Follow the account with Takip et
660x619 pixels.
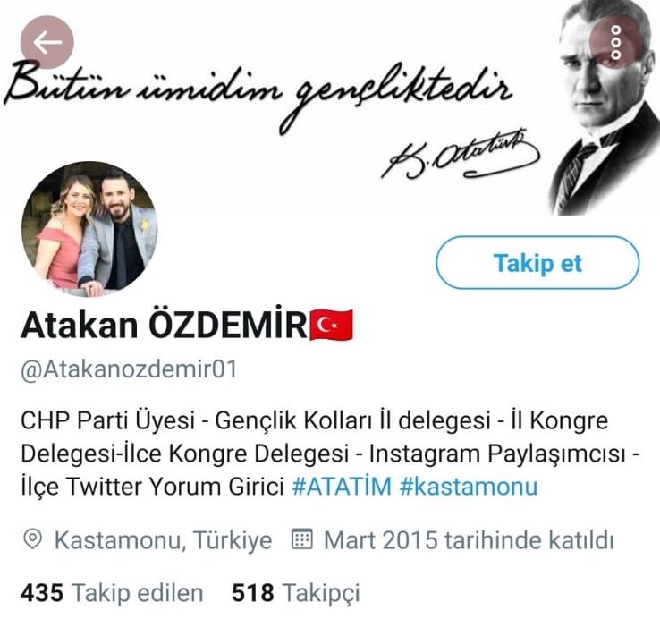coord(537,263)
